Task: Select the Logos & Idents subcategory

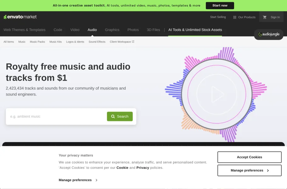Action: tap(75, 42)
